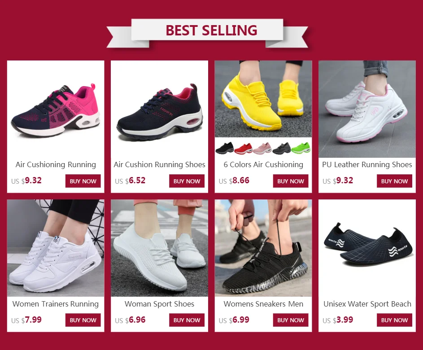Open the black knit sneakers product photo
The height and width of the screenshot is (350, 423).
coord(263,248)
